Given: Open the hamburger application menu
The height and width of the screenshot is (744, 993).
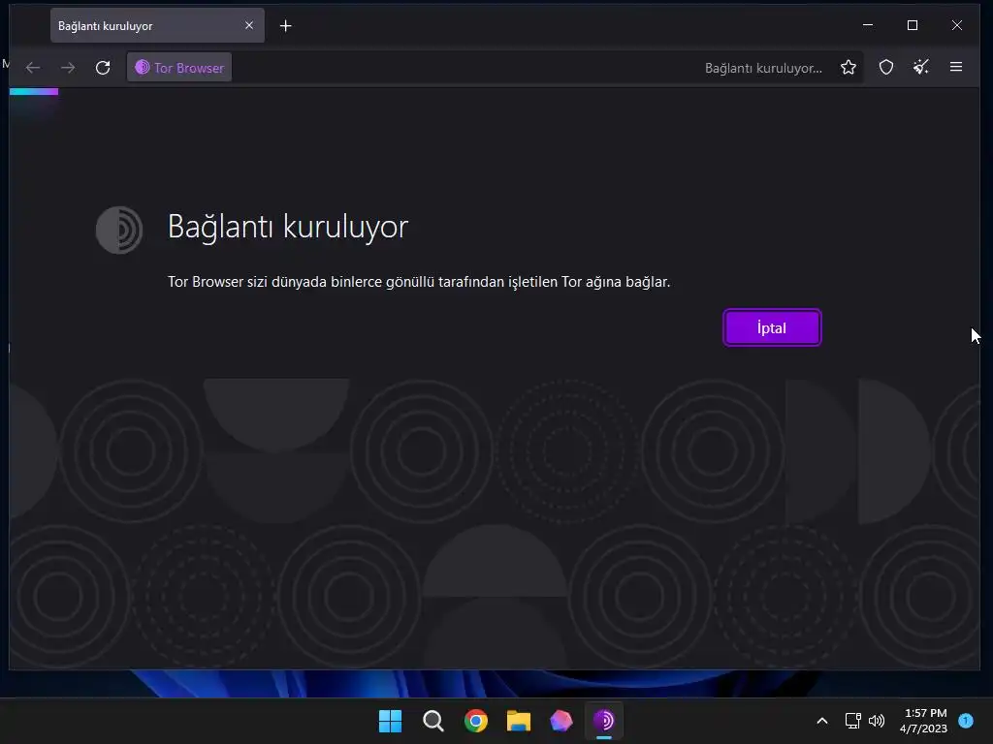Looking at the screenshot, I should (955, 68).
